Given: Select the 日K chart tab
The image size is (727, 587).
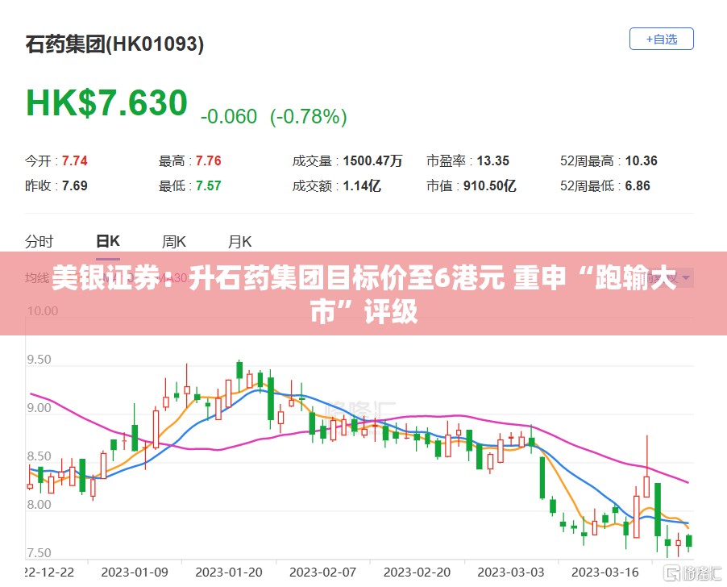Looking at the screenshot, I should click(108, 241).
